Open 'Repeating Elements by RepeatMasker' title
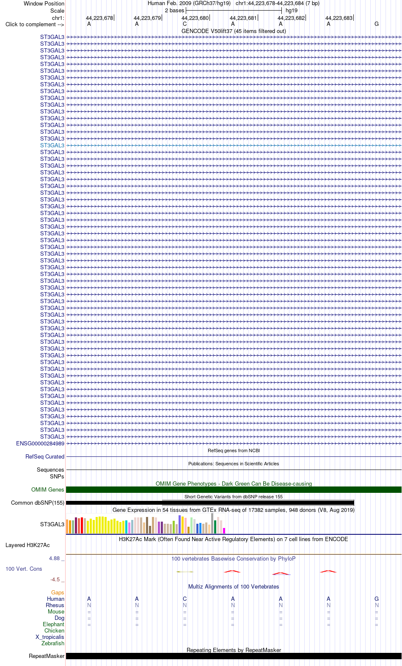 (234, 650)
